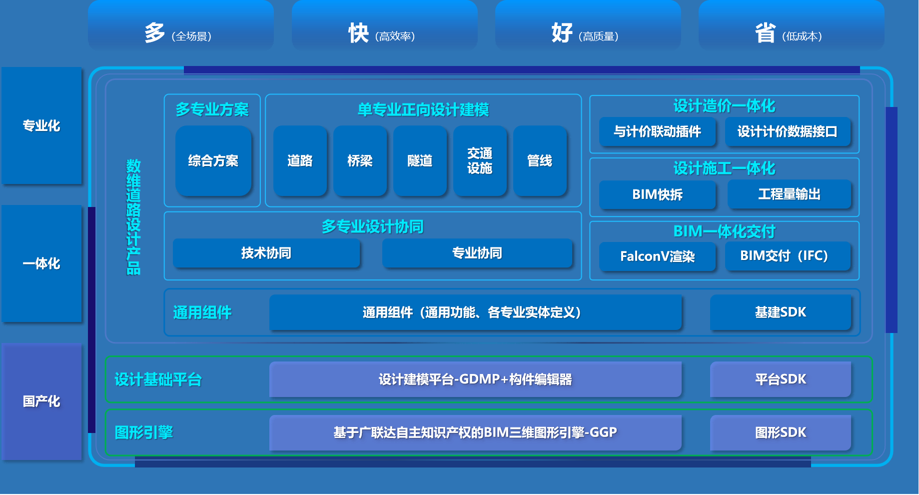Screen dimensions: 919x495
Task: Toggle 技术协同 collaboration
Action: (266, 253)
